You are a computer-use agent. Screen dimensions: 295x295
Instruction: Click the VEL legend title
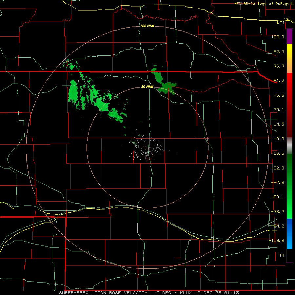[288, 19]
